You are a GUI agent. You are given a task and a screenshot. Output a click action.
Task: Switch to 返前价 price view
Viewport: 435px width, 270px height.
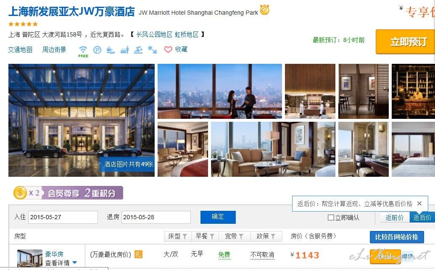(x=395, y=218)
